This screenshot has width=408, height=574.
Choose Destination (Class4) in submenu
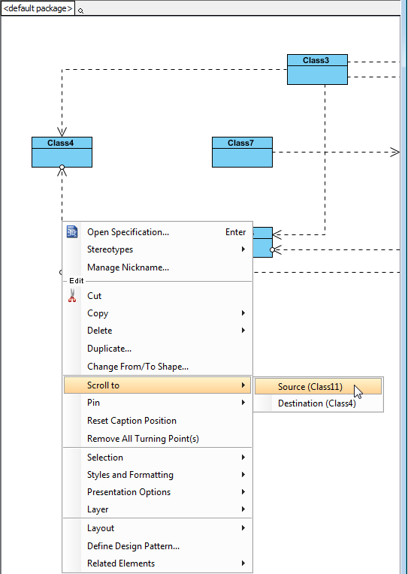(319, 403)
